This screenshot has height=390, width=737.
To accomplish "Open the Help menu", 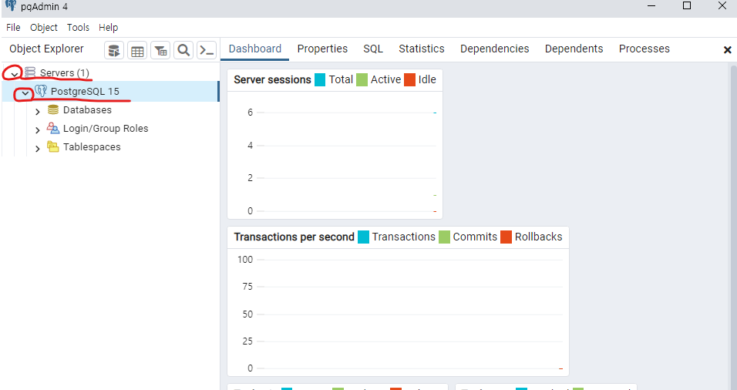I will point(108,27).
